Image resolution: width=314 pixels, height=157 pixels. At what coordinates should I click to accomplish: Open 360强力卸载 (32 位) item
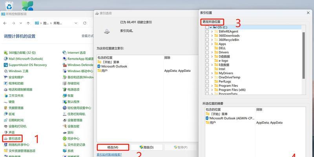point(22,53)
